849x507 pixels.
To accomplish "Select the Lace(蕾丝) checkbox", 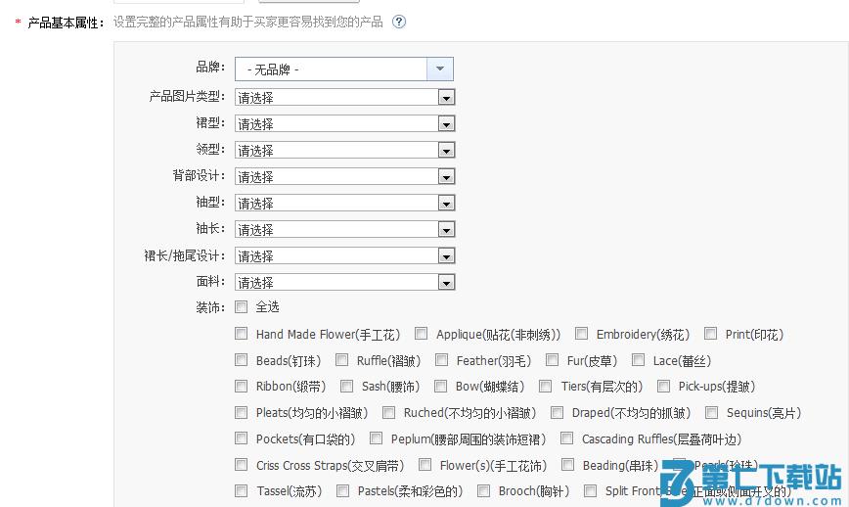I will point(639,360).
